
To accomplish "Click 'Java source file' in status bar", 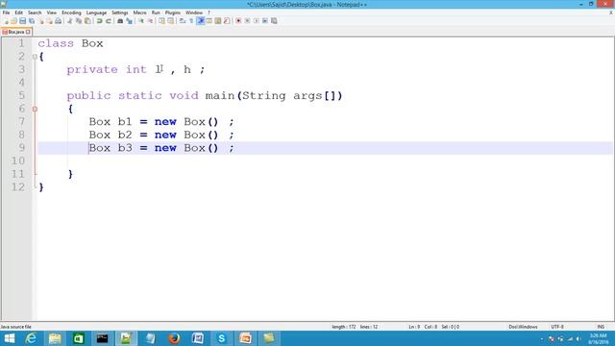I will pyautogui.click(x=15, y=327).
